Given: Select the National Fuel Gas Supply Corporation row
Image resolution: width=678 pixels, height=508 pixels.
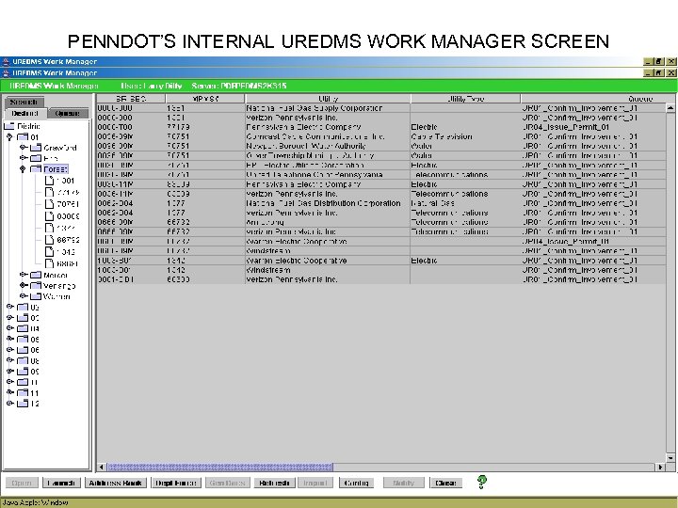Looking at the screenshot, I should tap(380, 108).
